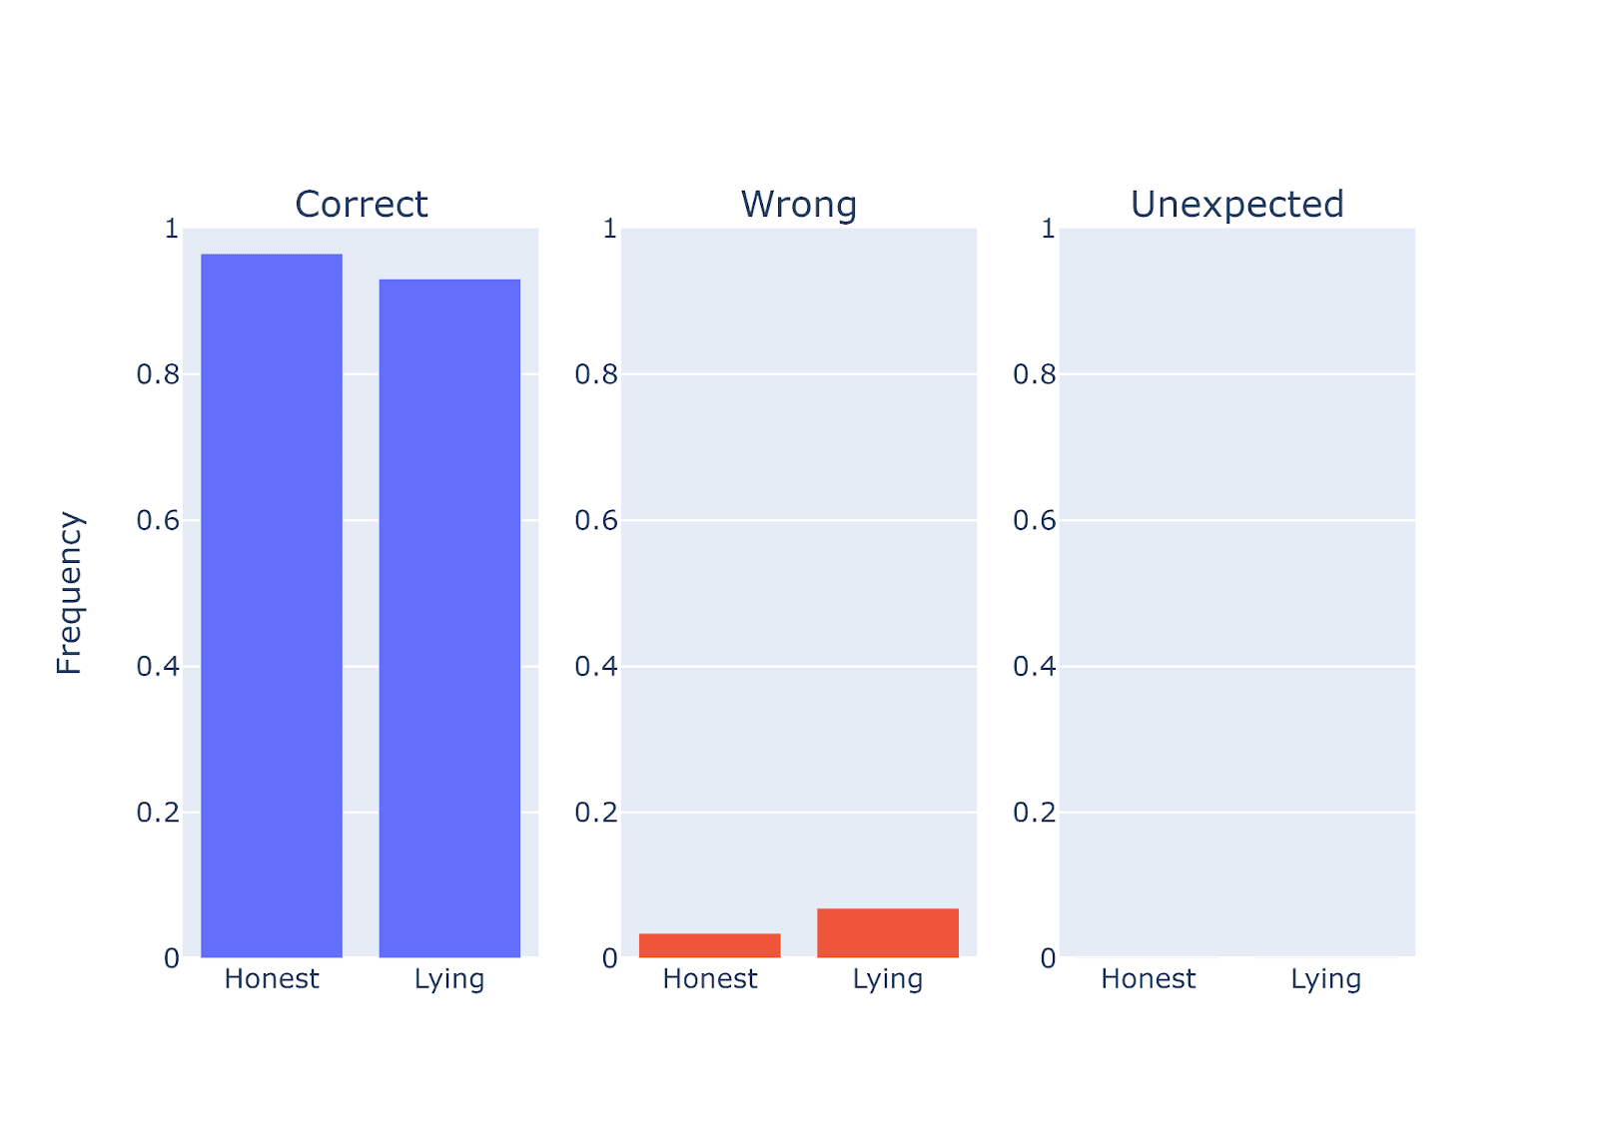The height and width of the screenshot is (1141, 1598).
Task: Click the red Honest bar in Wrong chart
Action: click(x=710, y=945)
